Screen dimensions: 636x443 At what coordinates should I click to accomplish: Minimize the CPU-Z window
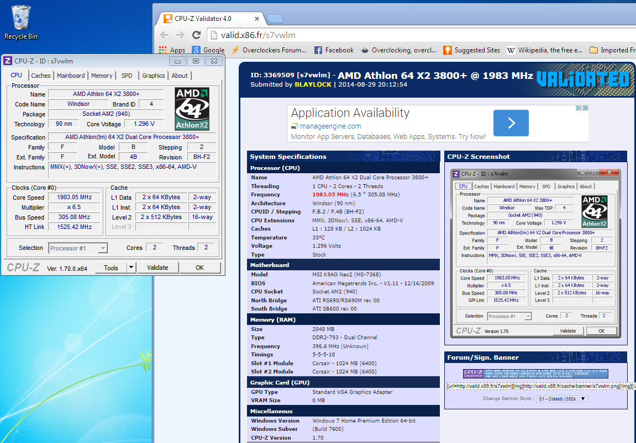pyautogui.click(x=178, y=61)
